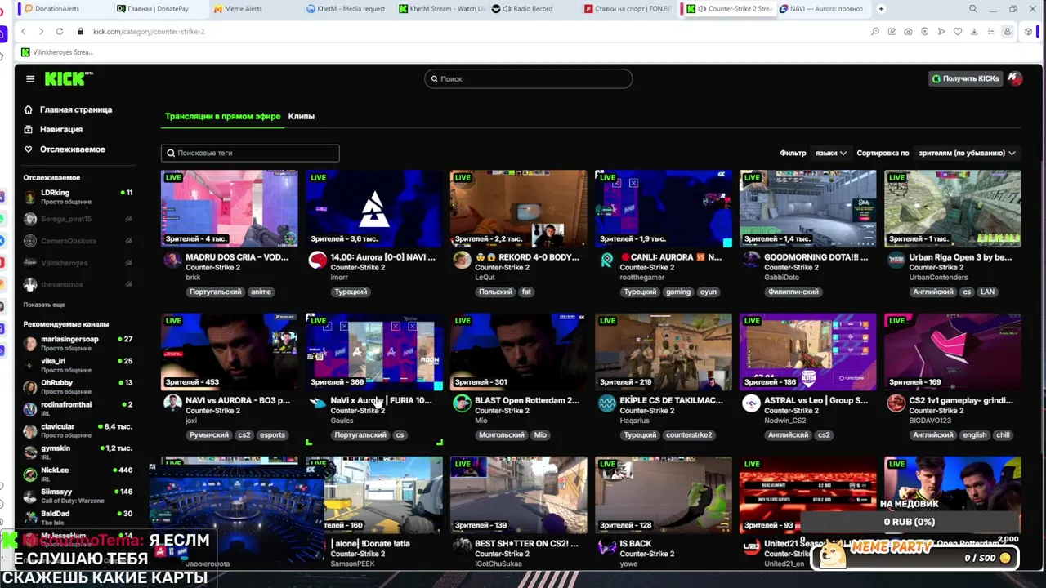Click the KICK logo

click(69, 78)
